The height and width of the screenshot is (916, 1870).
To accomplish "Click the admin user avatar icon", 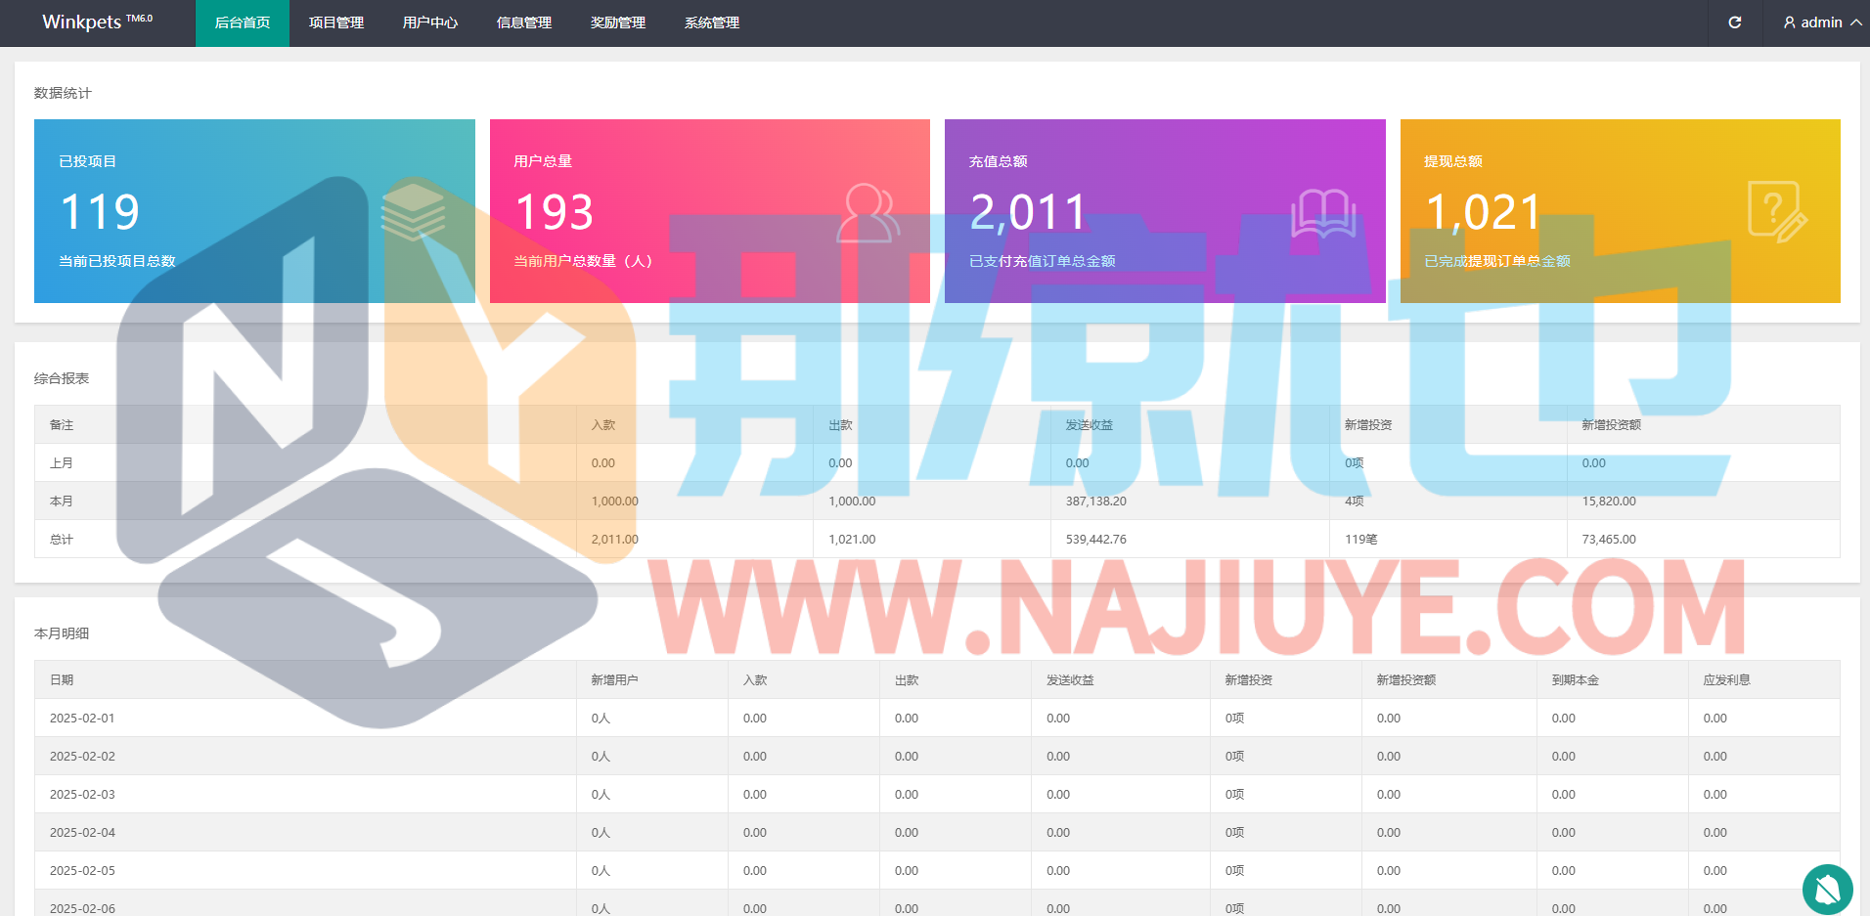I will (x=1789, y=22).
